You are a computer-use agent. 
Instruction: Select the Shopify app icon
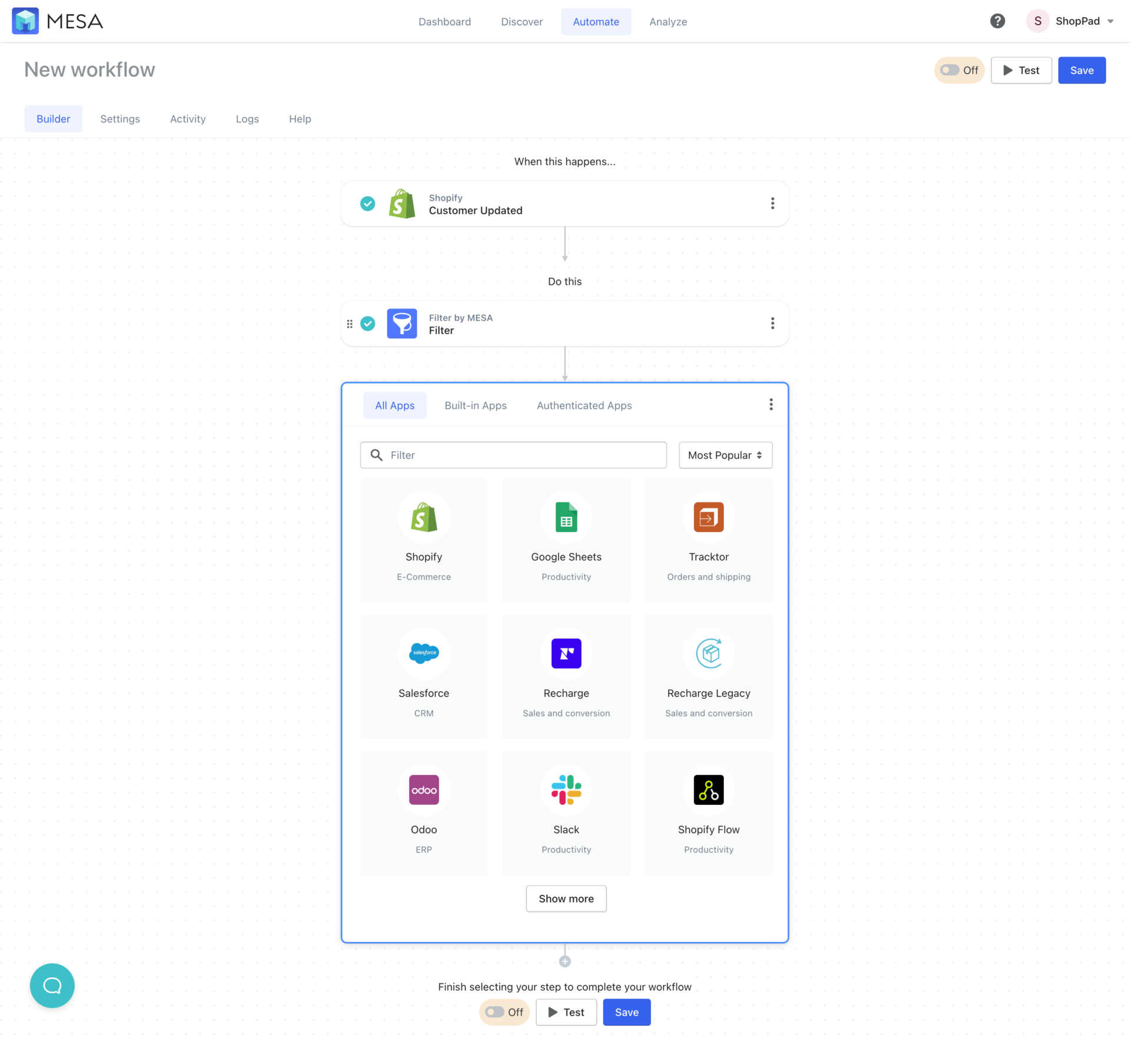pyautogui.click(x=424, y=517)
